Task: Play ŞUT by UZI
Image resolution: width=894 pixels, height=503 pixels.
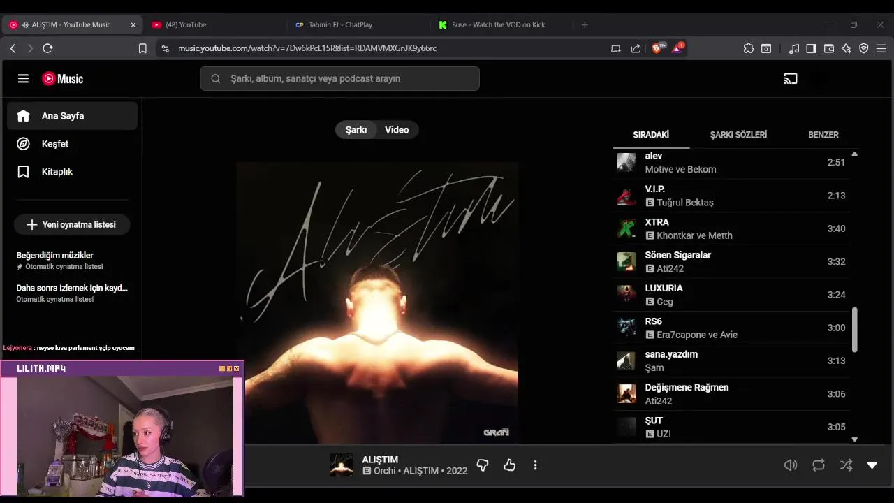Action: (x=731, y=427)
